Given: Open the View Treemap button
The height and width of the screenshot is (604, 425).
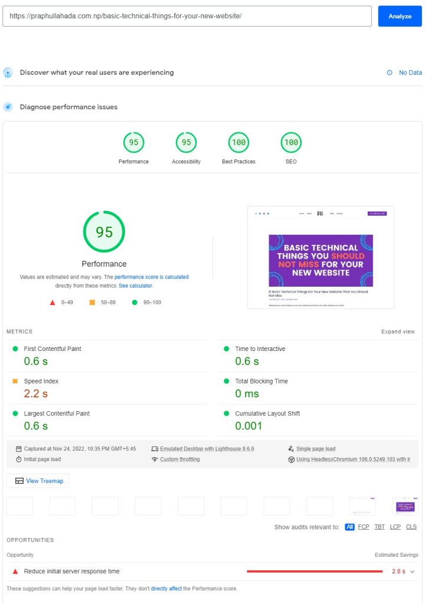Looking at the screenshot, I should click(x=38, y=481).
